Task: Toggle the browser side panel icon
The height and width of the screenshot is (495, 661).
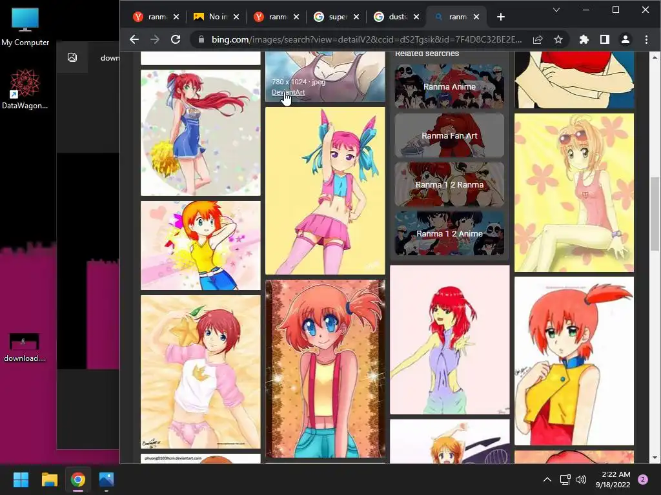Action: pyautogui.click(x=604, y=39)
